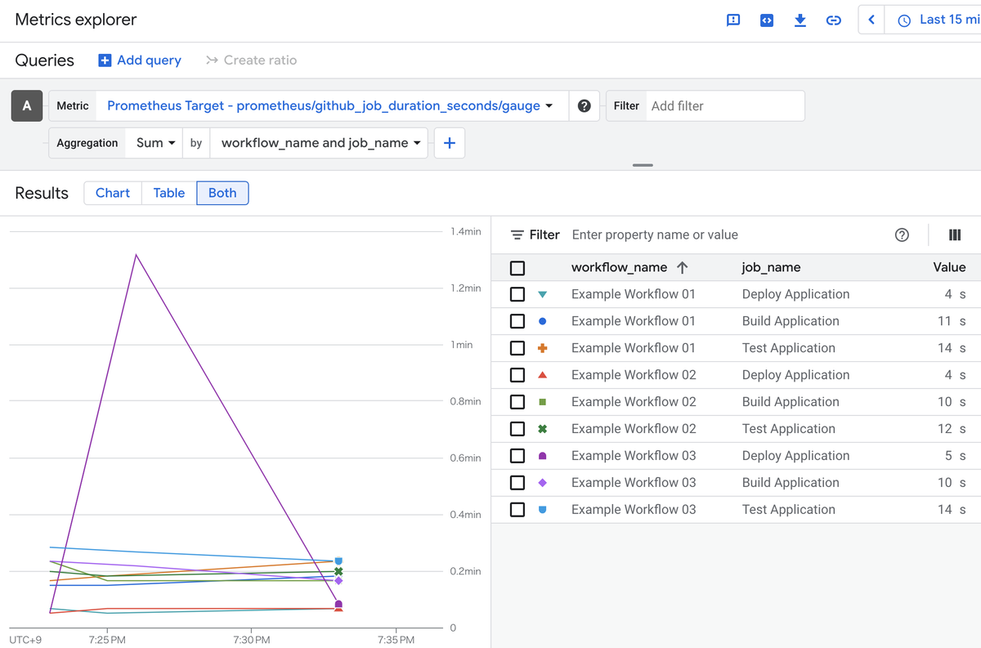This screenshot has width=981, height=648.
Task: Switch to the Chart results tab
Action: pos(112,193)
